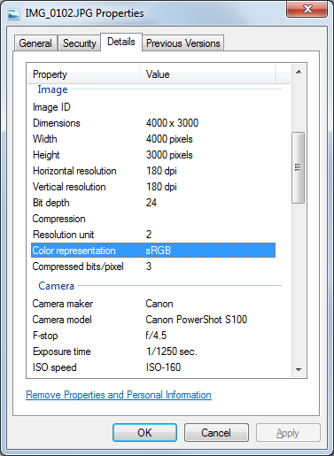The image size is (334, 456).
Task: Click the Property column header
Action: [84, 74]
